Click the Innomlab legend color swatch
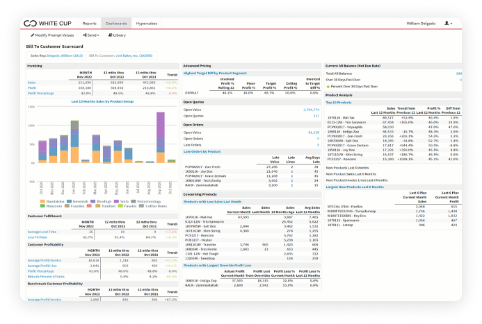482x324 pixels. [x=70, y=201]
